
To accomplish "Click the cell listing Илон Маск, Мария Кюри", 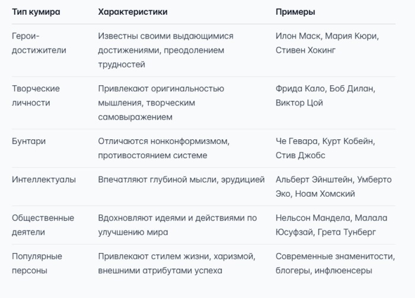I will coord(327,43).
